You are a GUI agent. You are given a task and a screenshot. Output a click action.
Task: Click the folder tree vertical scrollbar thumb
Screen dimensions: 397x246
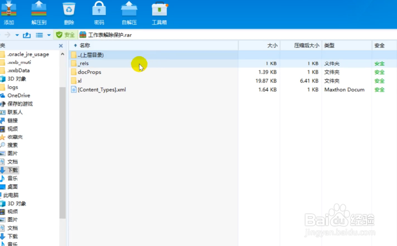63,153
